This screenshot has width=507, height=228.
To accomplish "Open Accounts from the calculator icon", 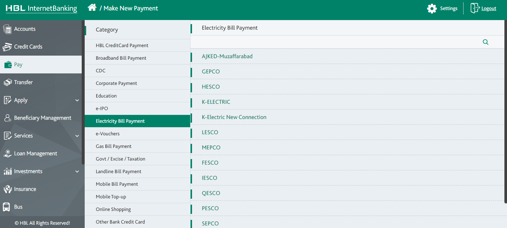I will [x=7, y=29].
